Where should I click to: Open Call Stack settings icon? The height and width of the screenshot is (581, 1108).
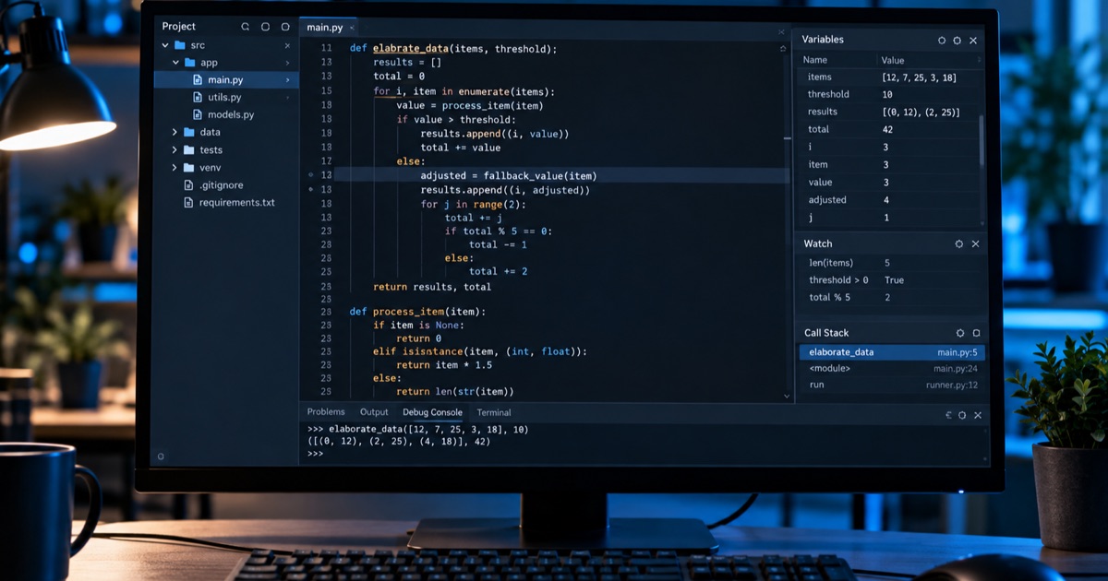coord(960,334)
